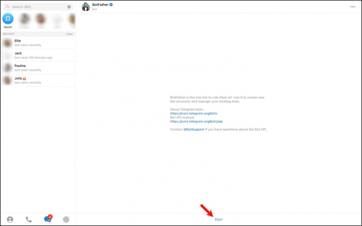This screenshot has width=362, height=226.
Task: Click Julia's avatar thumbnail
Action: pyautogui.click(x=8, y=80)
